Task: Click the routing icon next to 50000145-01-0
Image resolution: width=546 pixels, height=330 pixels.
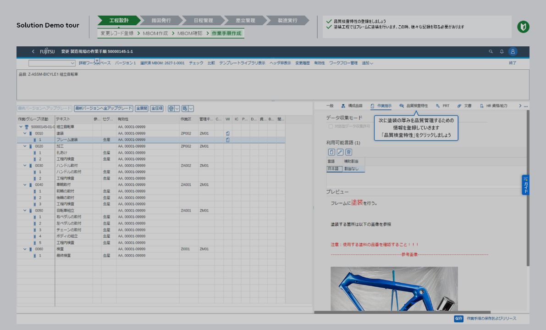Action: point(27,127)
